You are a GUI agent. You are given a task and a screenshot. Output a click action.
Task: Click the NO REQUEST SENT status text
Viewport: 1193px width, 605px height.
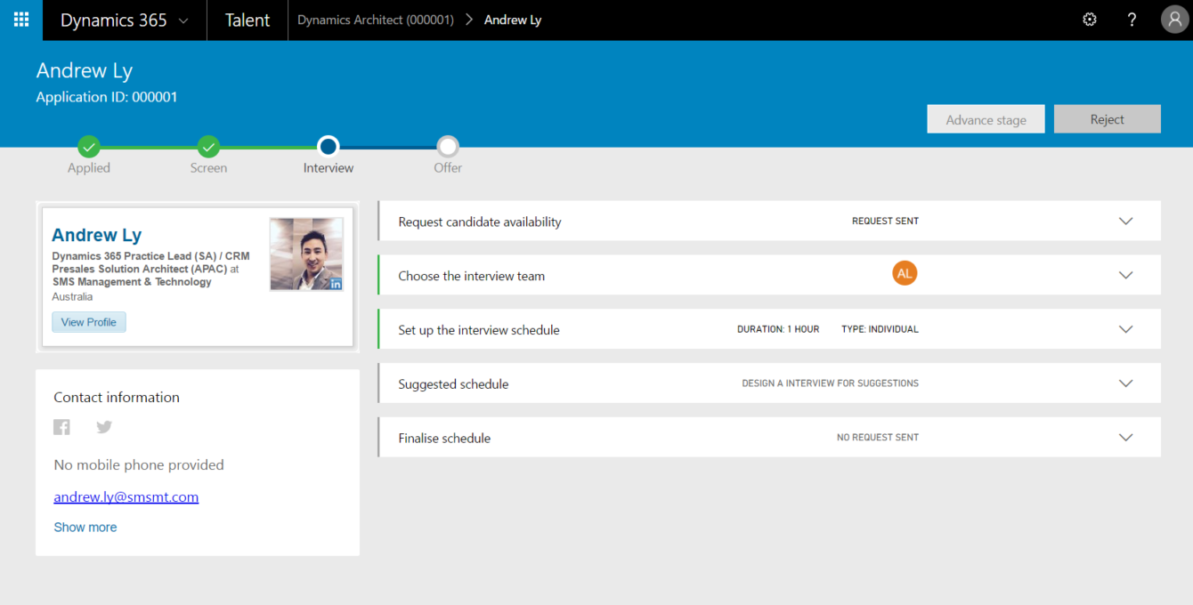coord(878,439)
